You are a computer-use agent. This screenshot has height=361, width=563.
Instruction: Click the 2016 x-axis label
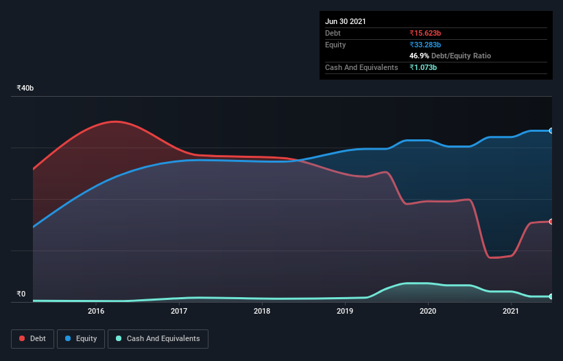[96, 311]
